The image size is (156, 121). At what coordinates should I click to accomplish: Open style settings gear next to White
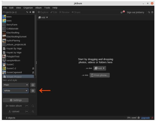[x=33, y=91]
